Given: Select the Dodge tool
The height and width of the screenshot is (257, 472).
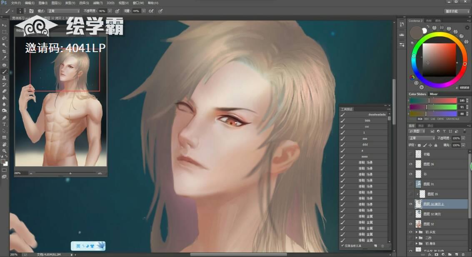Looking at the screenshot, I should (x=4, y=111).
